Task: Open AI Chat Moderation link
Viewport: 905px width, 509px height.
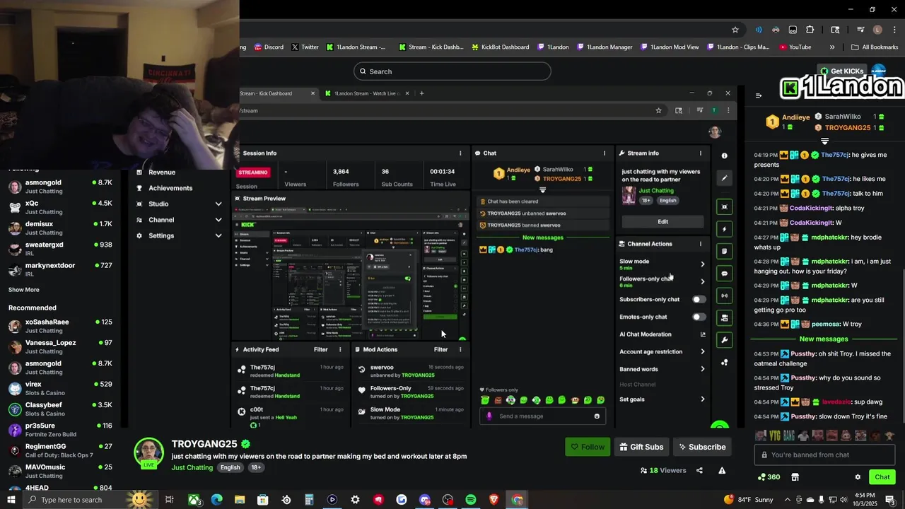Action: 661,334
